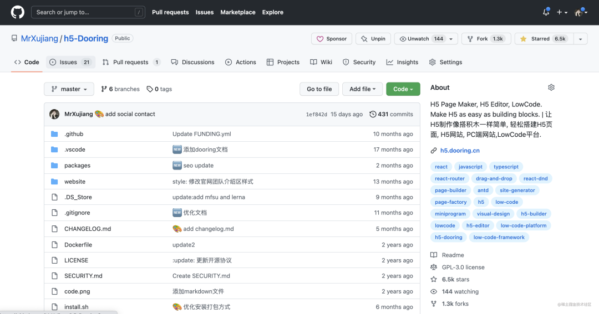
Task: Switch to the Wiki tab
Action: pyautogui.click(x=321, y=62)
